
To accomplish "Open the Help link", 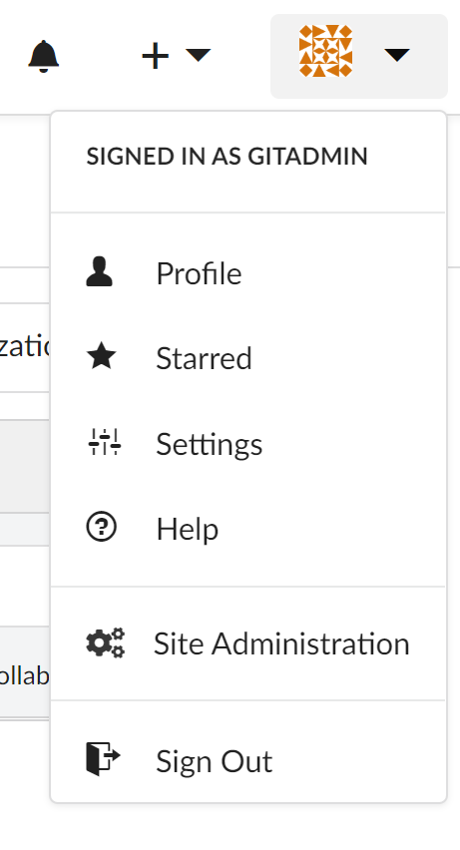I will tap(247, 529).
